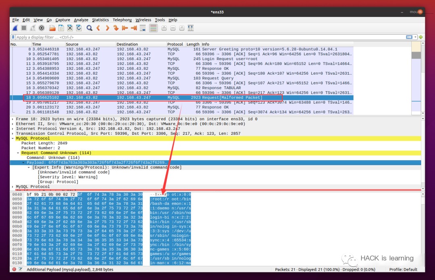Open expert information red circle icon
The image size is (435, 280).
point(14,269)
